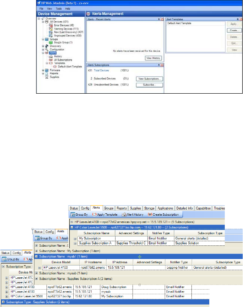Click the View Subscriptions button

149,79
